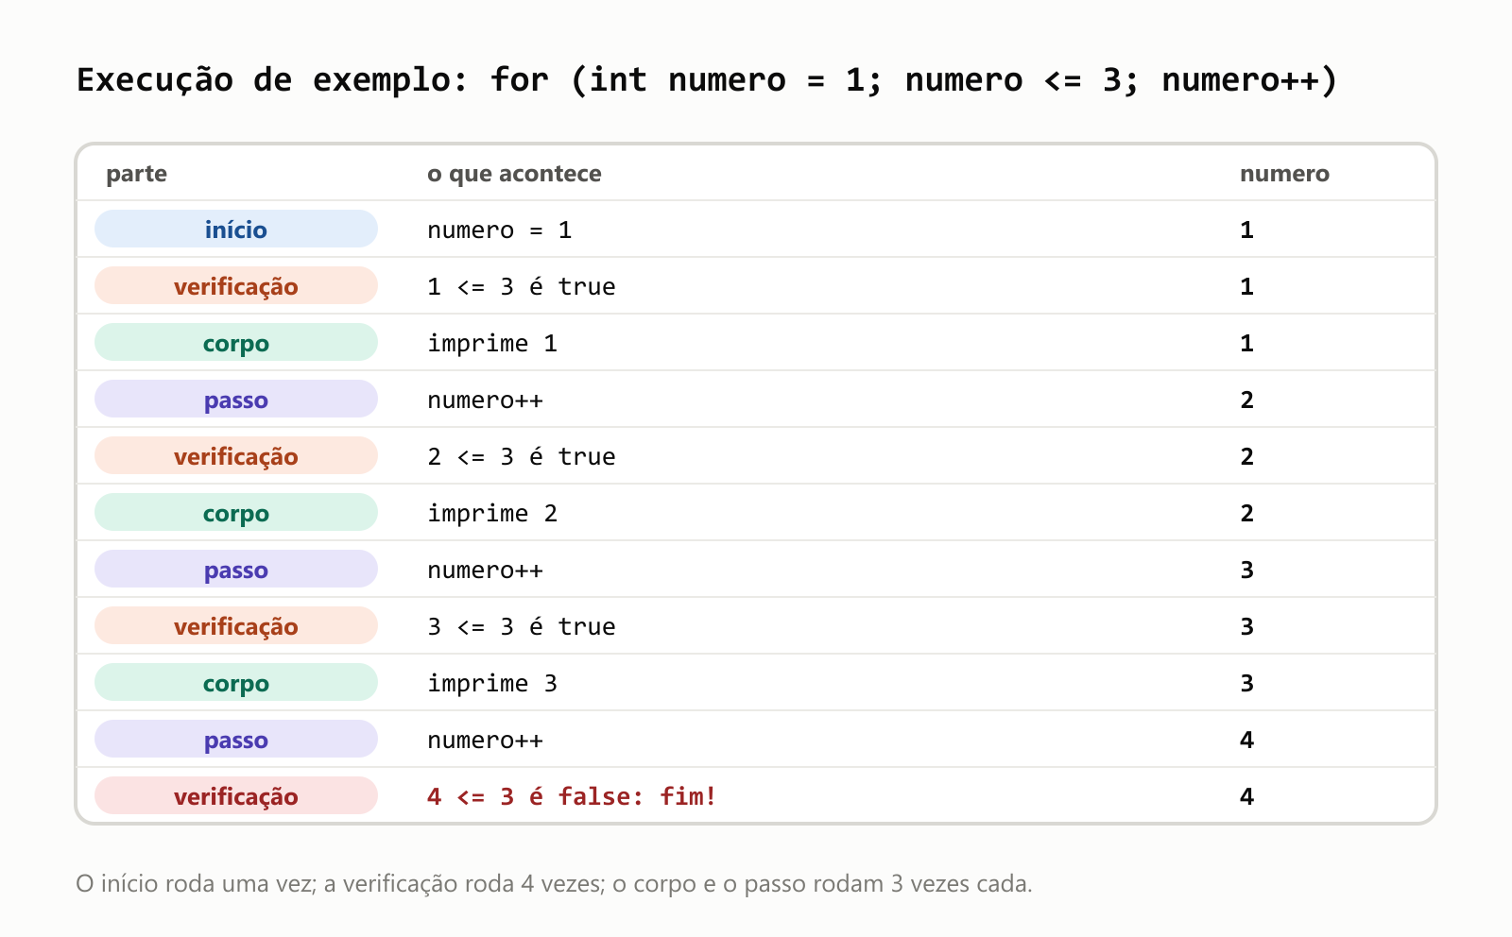Click the red "4 <= 3 é false: fim!" text
Image resolution: width=1512 pixels, height=937 pixels.
coord(572,796)
